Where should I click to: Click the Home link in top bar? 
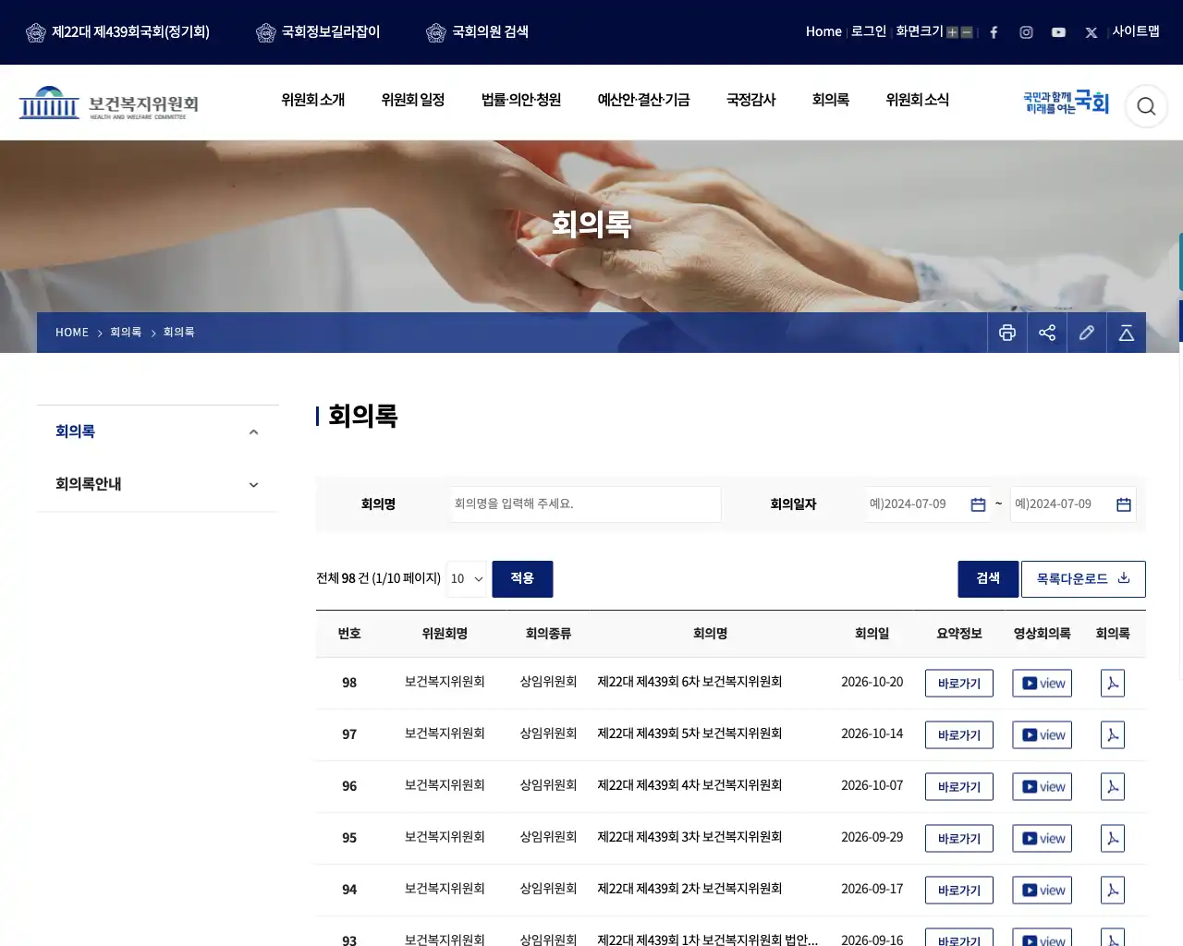tap(823, 32)
